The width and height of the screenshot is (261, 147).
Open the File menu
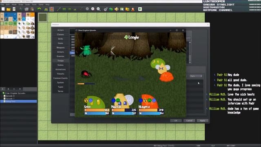pyautogui.click(x=2, y=4)
